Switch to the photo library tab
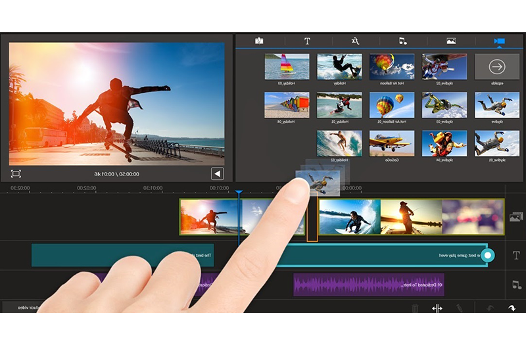This screenshot has width=526, height=351. [x=451, y=41]
